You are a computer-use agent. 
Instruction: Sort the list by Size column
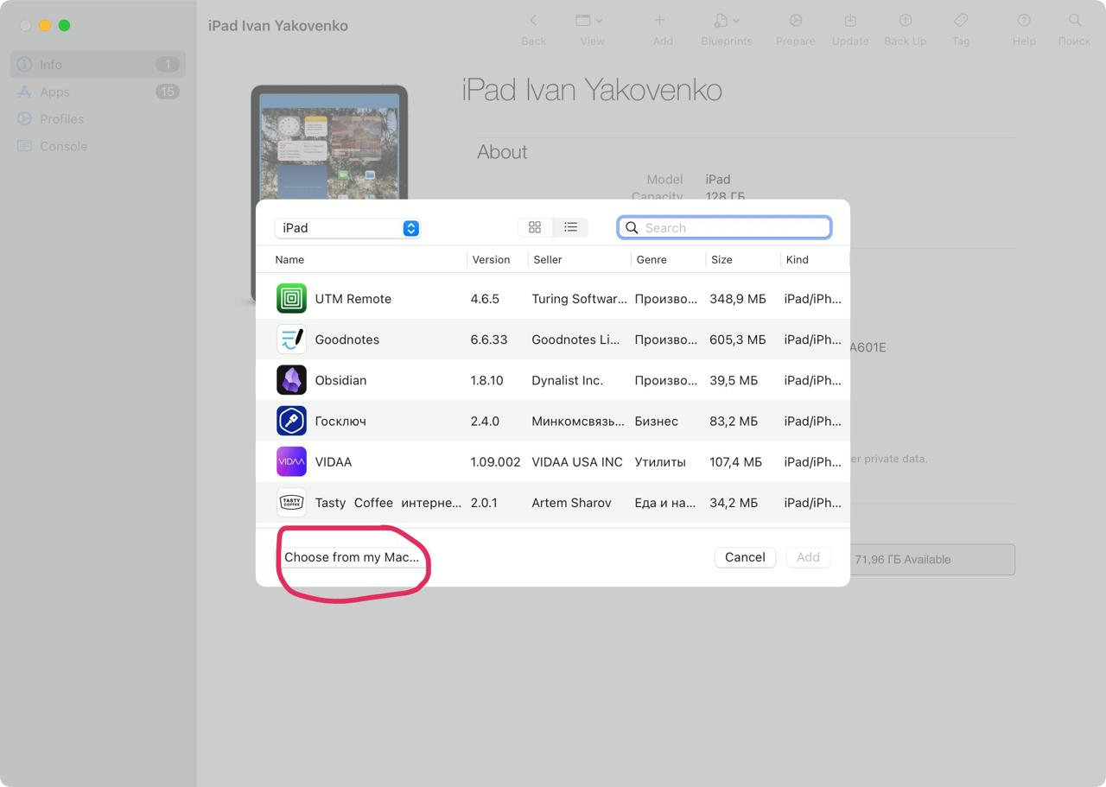click(x=721, y=259)
